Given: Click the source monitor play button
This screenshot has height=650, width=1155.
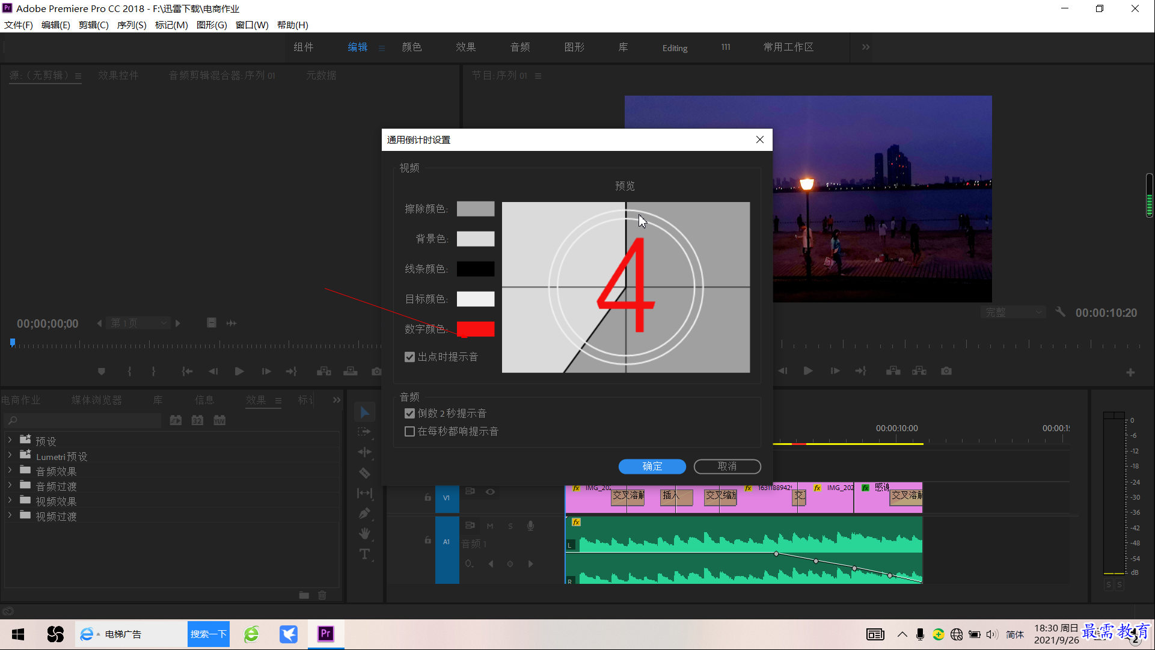Looking at the screenshot, I should point(239,372).
